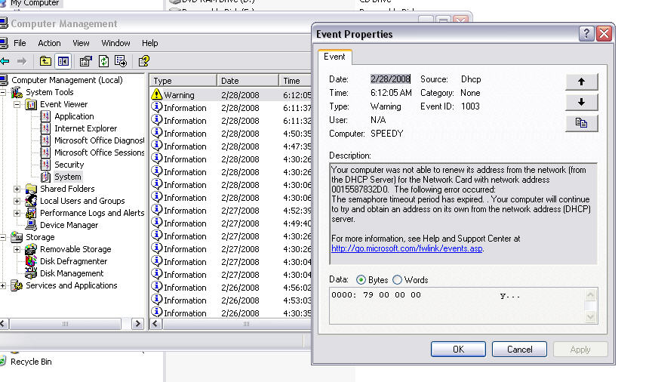The height and width of the screenshot is (382, 652).
Task: Open the Action menu
Action: tap(49, 43)
